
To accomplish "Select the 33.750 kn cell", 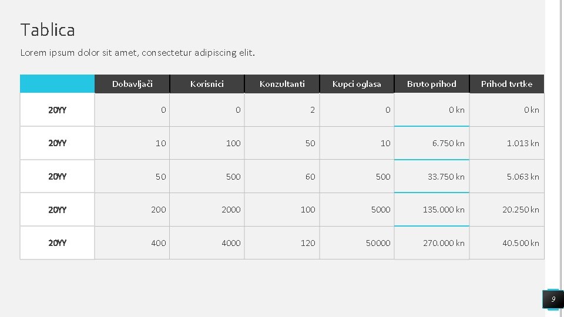I will pyautogui.click(x=446, y=177).
